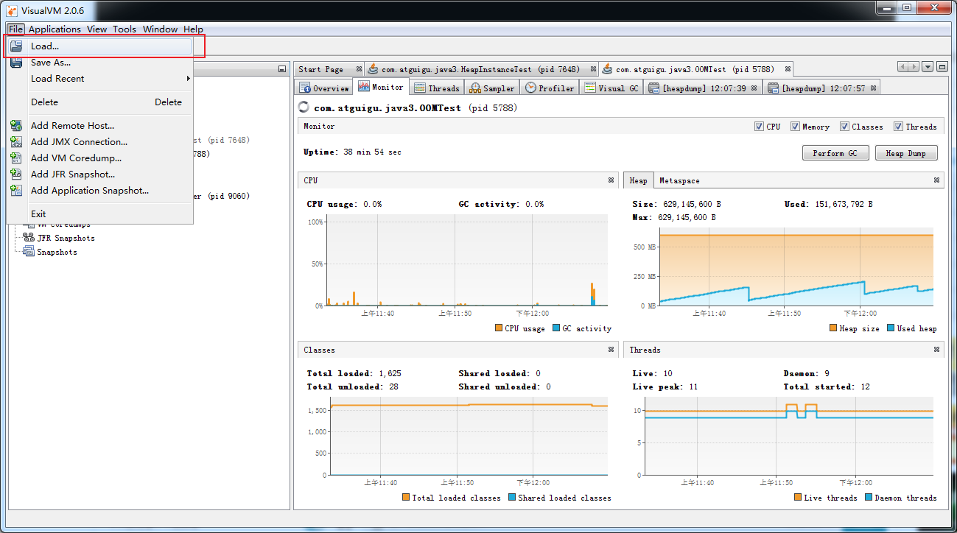Click Java icon on OOMTest tab

(x=608, y=68)
